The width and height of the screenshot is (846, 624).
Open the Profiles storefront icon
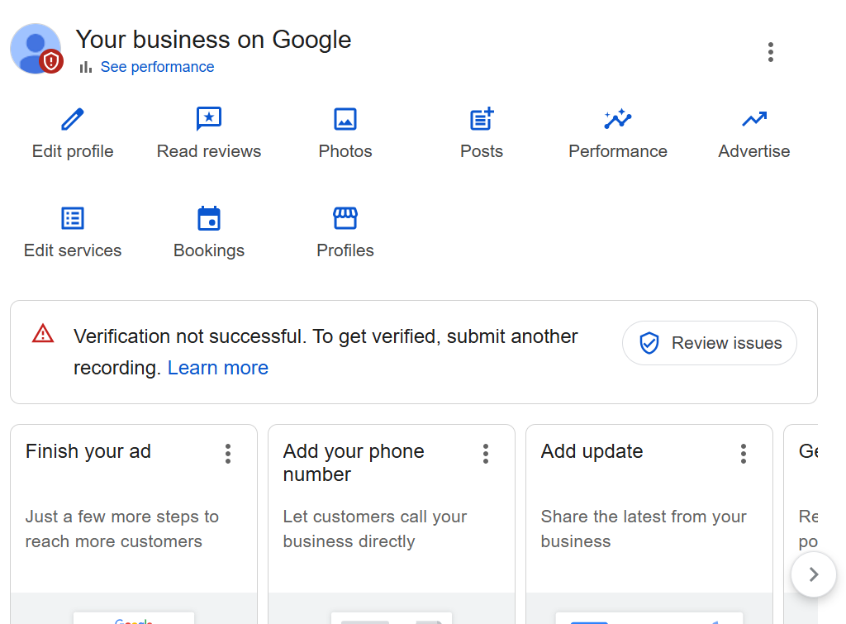[x=345, y=218]
